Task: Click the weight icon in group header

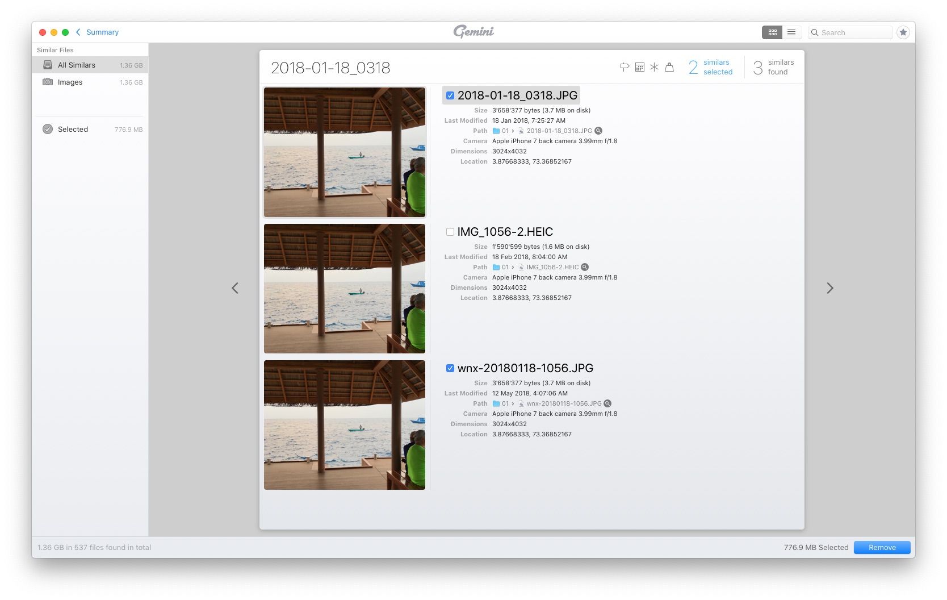Action: pos(669,67)
